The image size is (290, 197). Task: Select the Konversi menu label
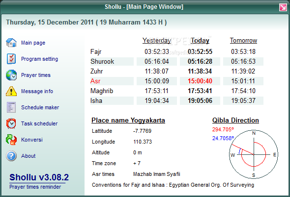32,140
